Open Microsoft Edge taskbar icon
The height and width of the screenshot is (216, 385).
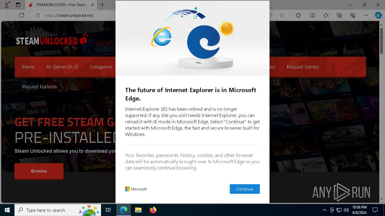point(124,210)
